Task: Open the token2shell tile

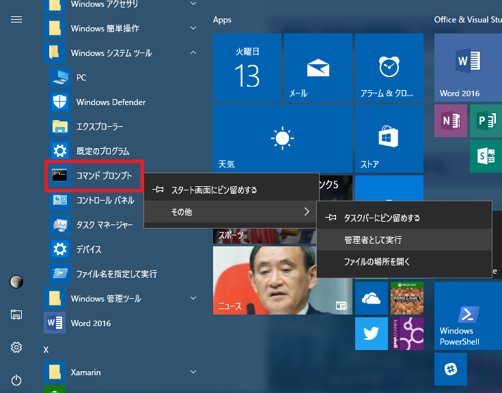Action: (407, 334)
